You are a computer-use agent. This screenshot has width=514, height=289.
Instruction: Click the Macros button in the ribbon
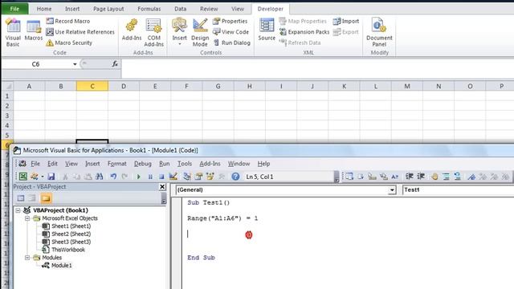34,31
